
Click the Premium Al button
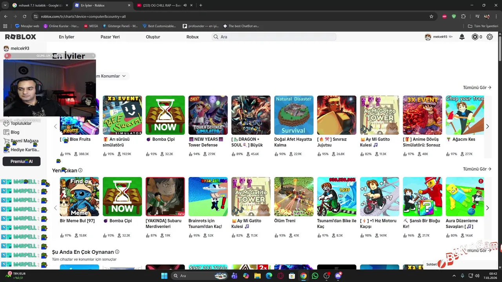pos(22,161)
